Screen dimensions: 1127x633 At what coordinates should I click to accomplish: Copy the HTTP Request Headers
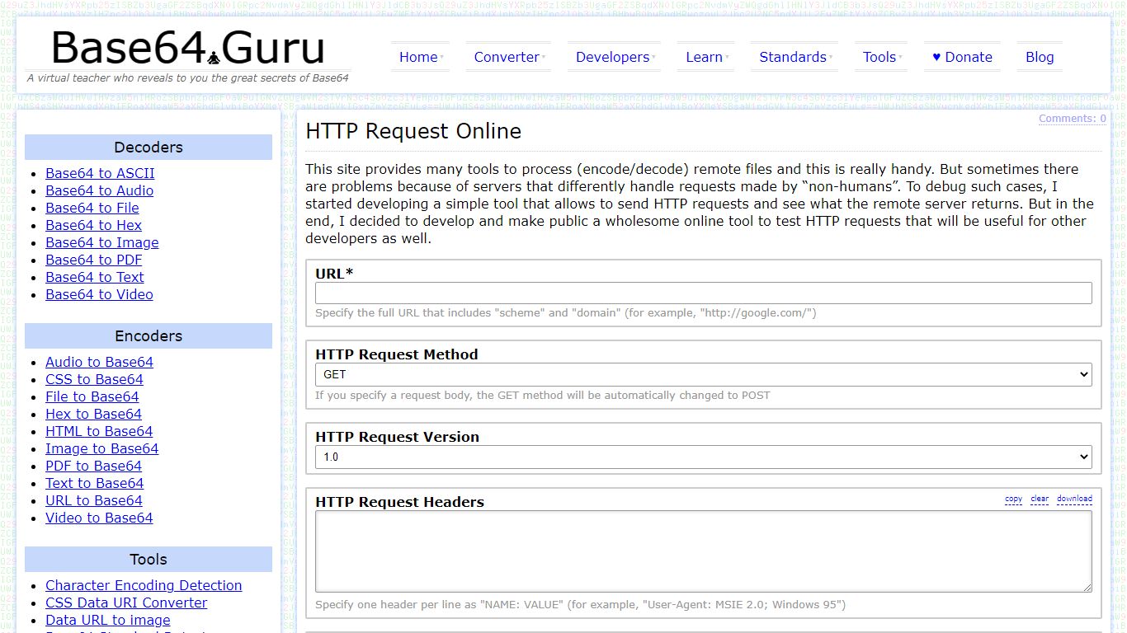pos(1013,499)
